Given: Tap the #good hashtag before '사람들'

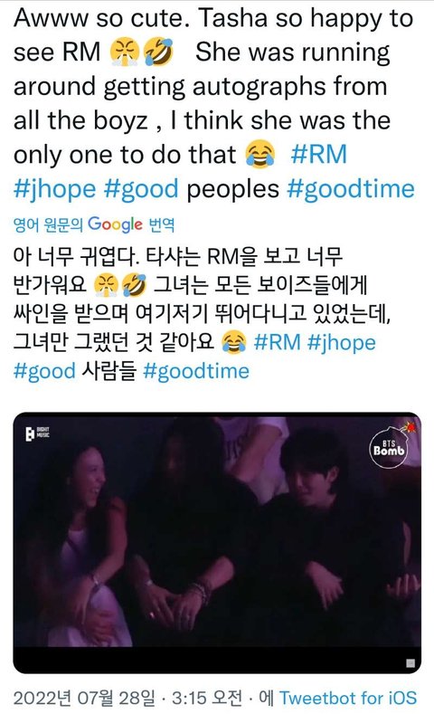Looking at the screenshot, I should (x=44, y=371).
